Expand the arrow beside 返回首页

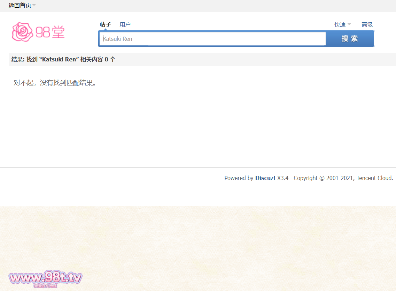point(34,5)
